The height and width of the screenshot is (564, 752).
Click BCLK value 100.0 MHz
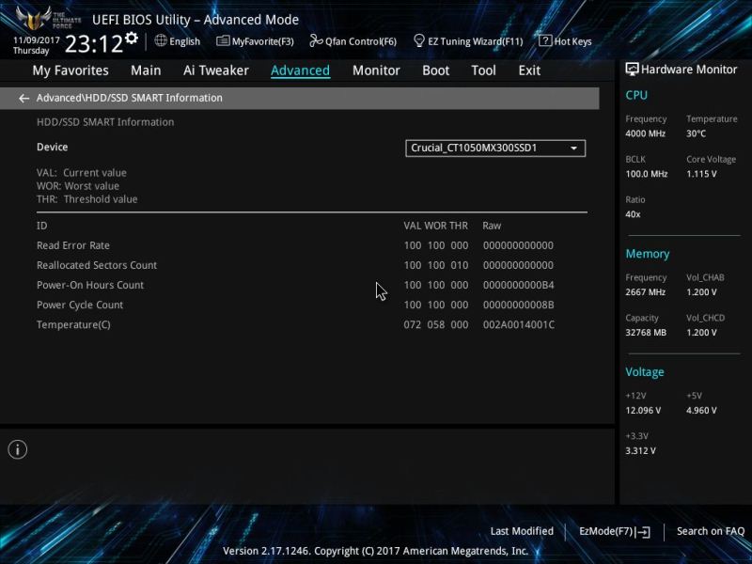(x=647, y=174)
